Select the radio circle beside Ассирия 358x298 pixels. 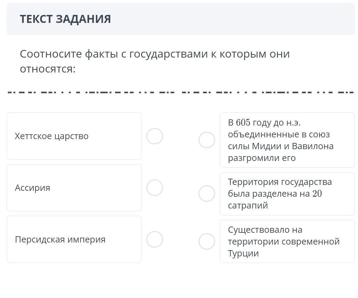pyautogui.click(x=155, y=188)
